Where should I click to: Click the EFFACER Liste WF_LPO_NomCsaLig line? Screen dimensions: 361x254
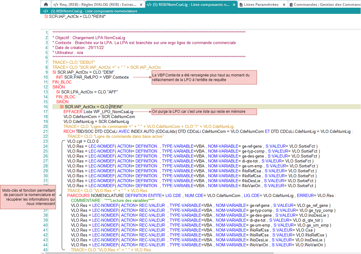point(98,112)
